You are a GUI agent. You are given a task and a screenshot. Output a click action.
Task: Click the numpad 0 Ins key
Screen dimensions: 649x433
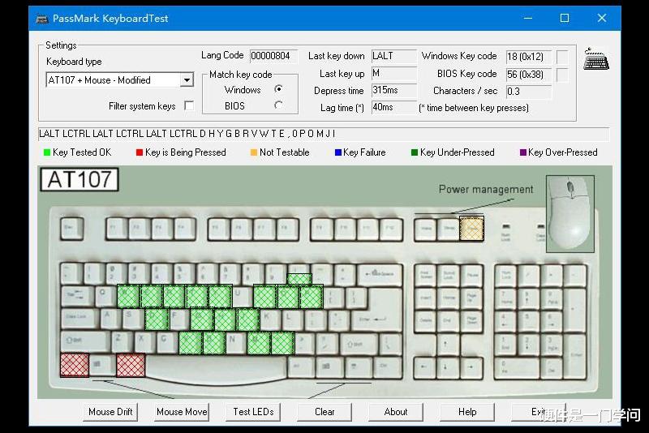point(517,367)
